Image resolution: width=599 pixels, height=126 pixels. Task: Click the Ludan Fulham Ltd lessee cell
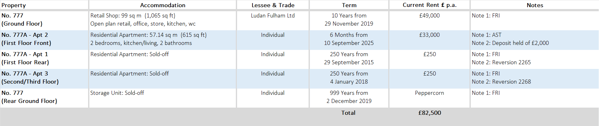[273, 16]
